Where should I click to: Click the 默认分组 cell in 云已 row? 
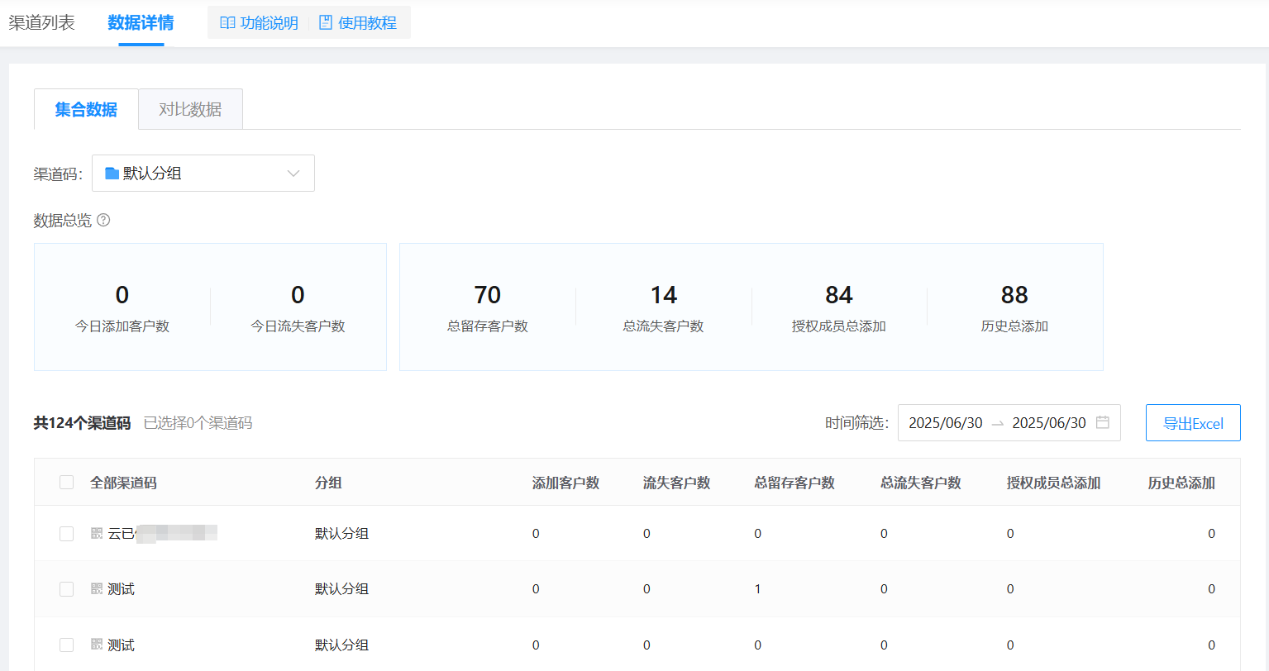click(x=341, y=534)
